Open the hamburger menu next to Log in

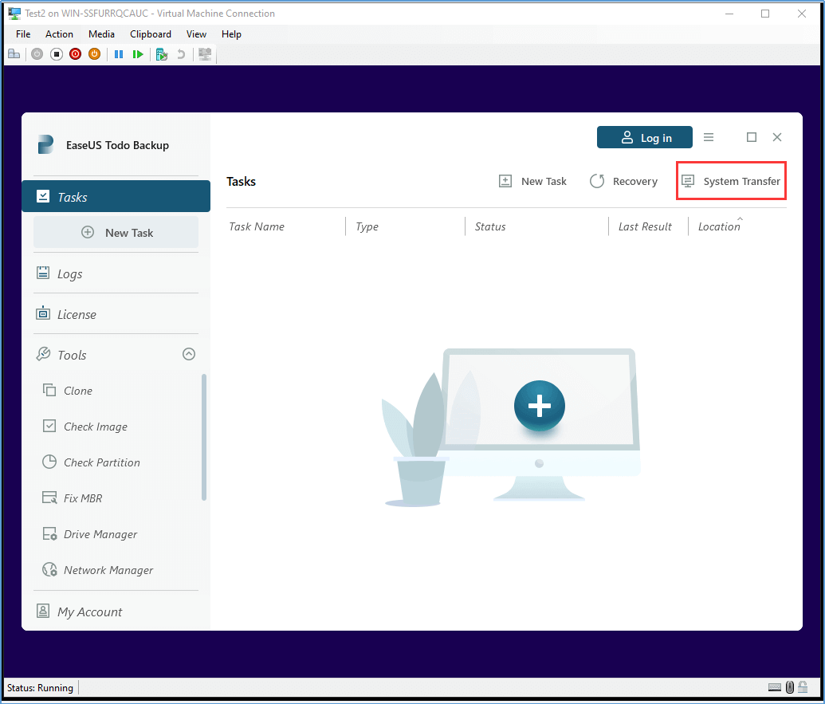click(x=709, y=137)
